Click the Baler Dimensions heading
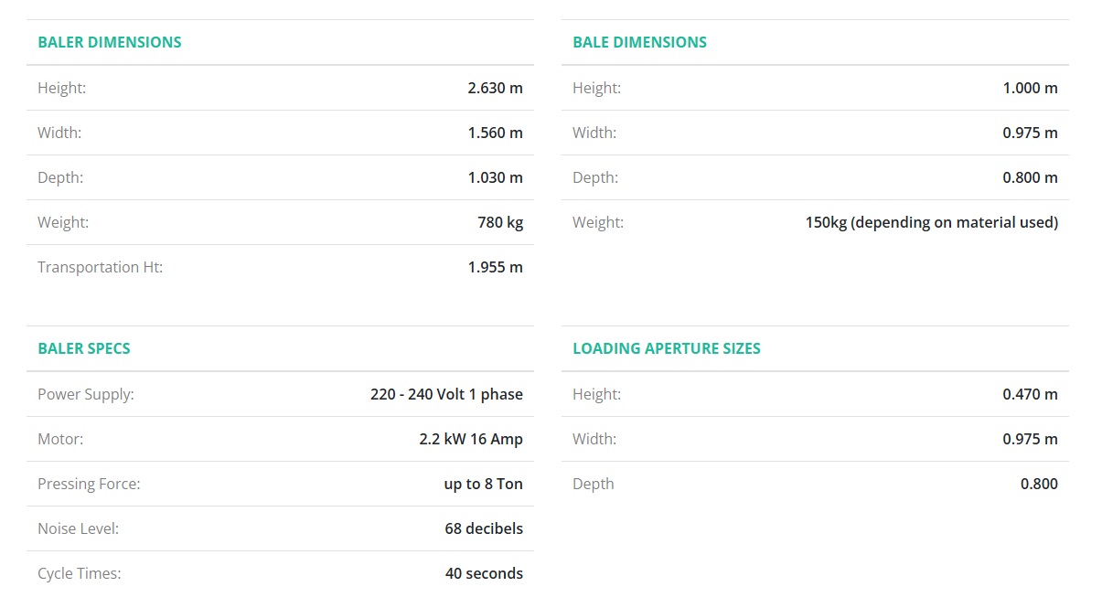 pyautogui.click(x=110, y=42)
